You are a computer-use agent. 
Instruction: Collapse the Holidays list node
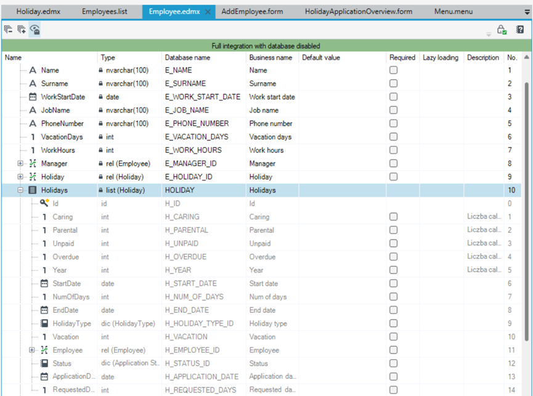20,190
